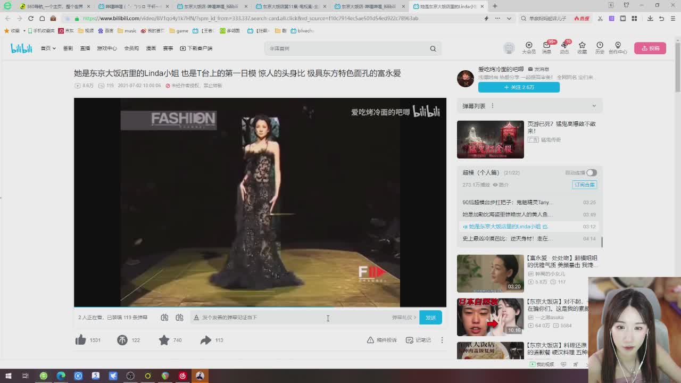Click the search magnifier icon
Image resolution: width=681 pixels, height=383 pixels.
coord(433,48)
